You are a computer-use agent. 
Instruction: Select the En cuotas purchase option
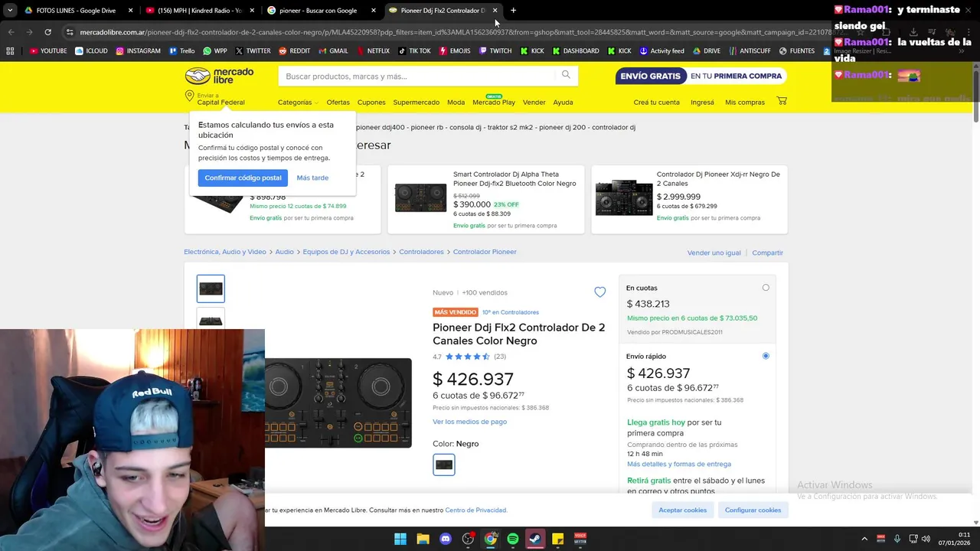(766, 288)
